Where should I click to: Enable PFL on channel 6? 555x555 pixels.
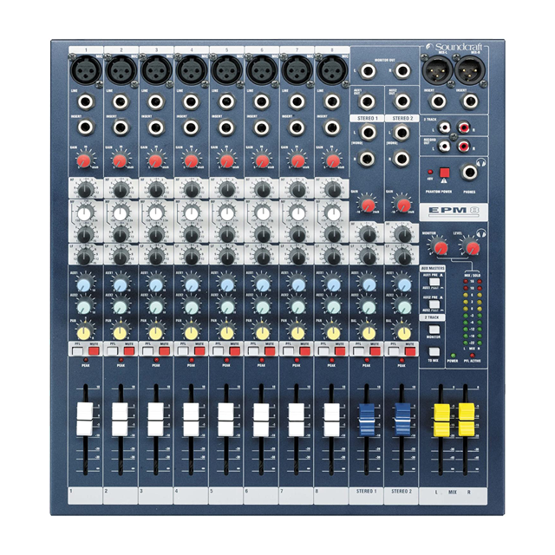tap(252, 350)
